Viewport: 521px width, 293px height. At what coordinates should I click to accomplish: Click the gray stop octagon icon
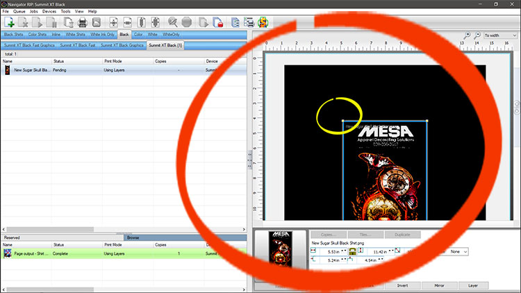point(186,22)
